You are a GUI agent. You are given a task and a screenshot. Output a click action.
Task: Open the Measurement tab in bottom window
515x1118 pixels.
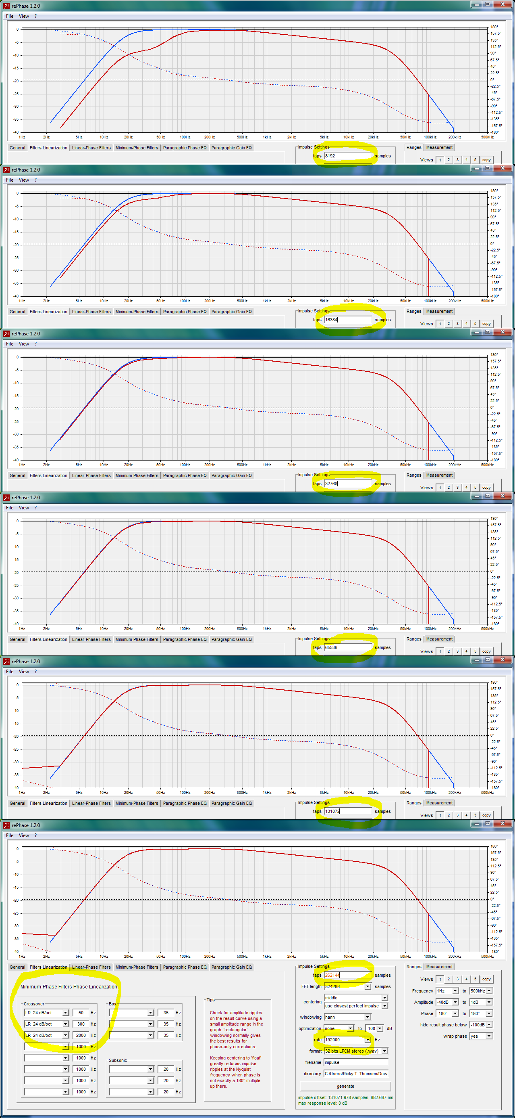(x=439, y=967)
